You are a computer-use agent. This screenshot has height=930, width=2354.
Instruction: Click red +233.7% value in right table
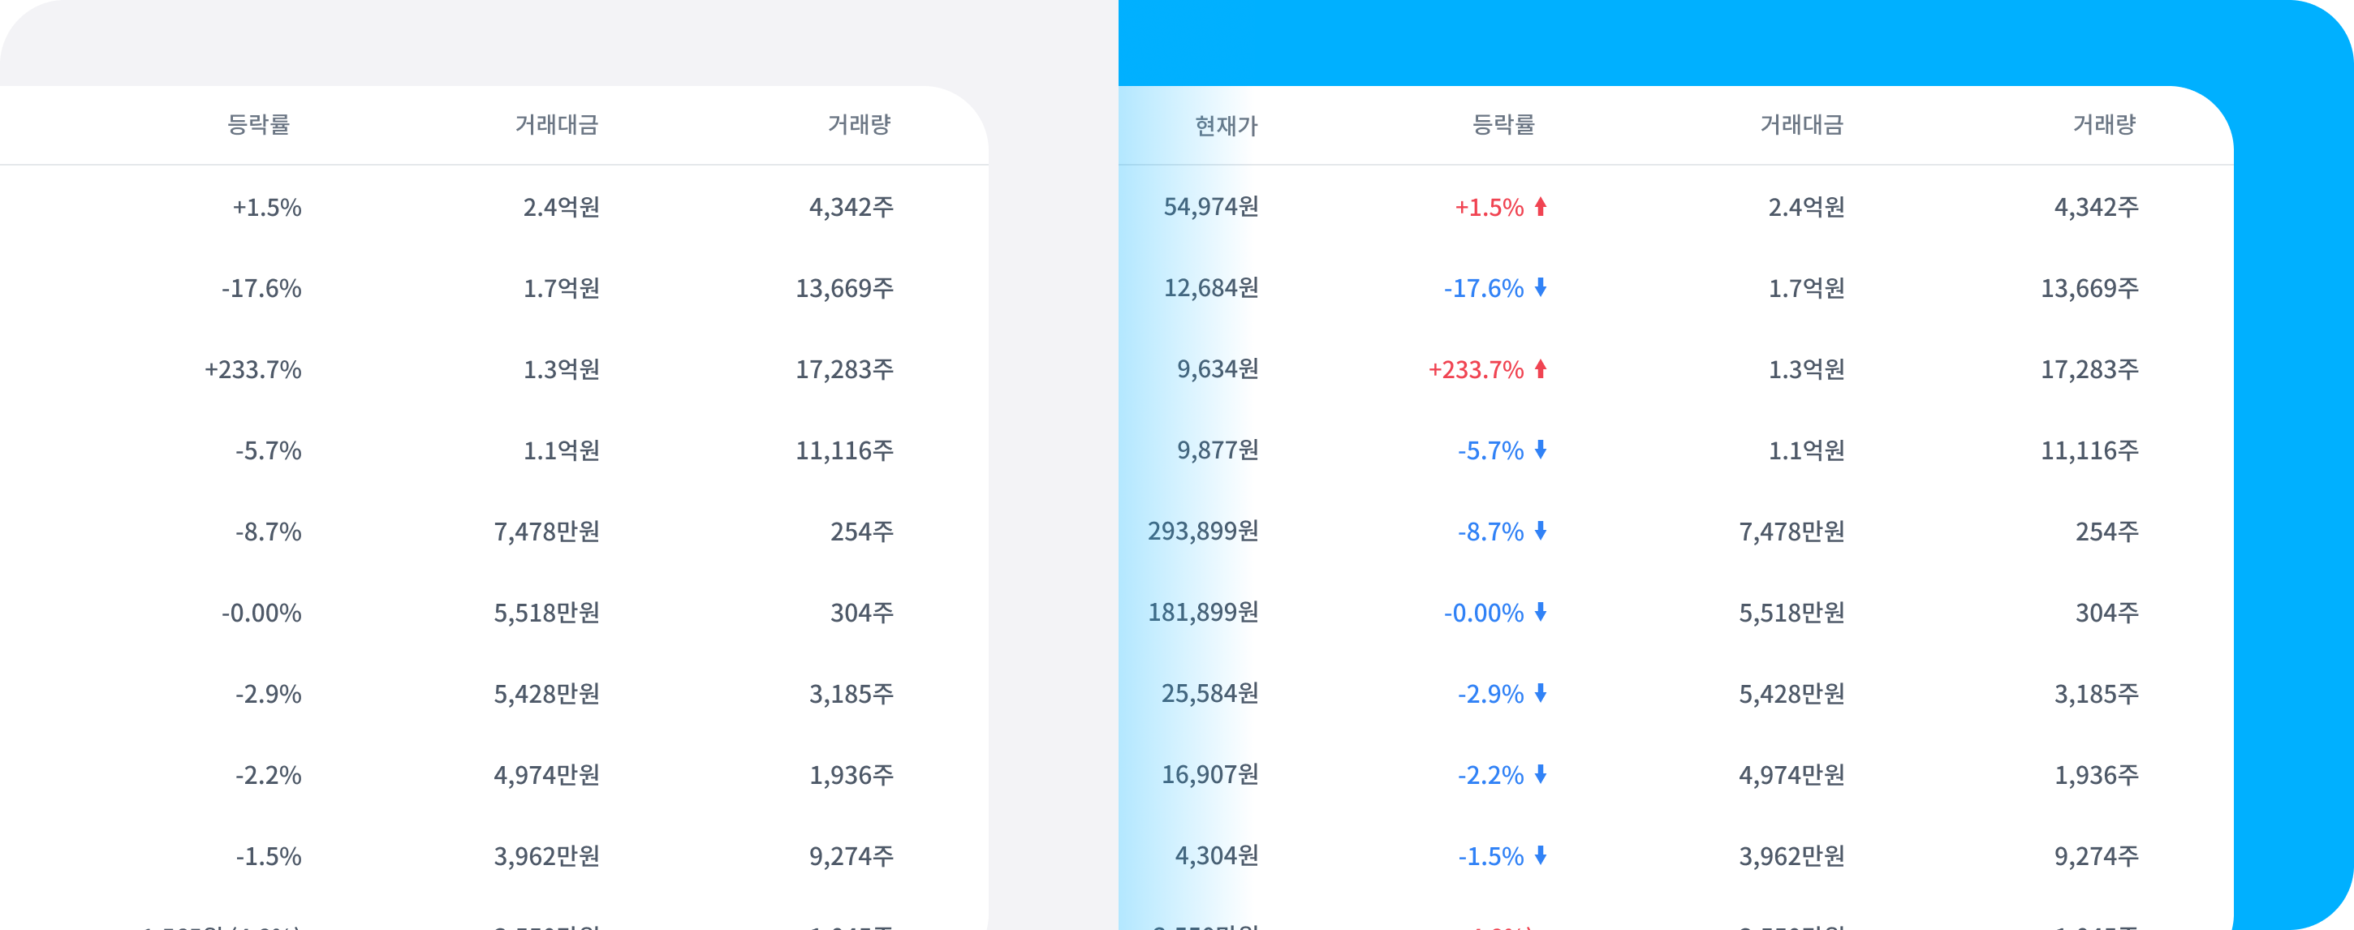(1476, 369)
